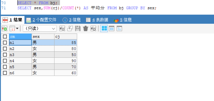214x101 pixels.
Task: Click the export result set icon
Action: (5, 29)
